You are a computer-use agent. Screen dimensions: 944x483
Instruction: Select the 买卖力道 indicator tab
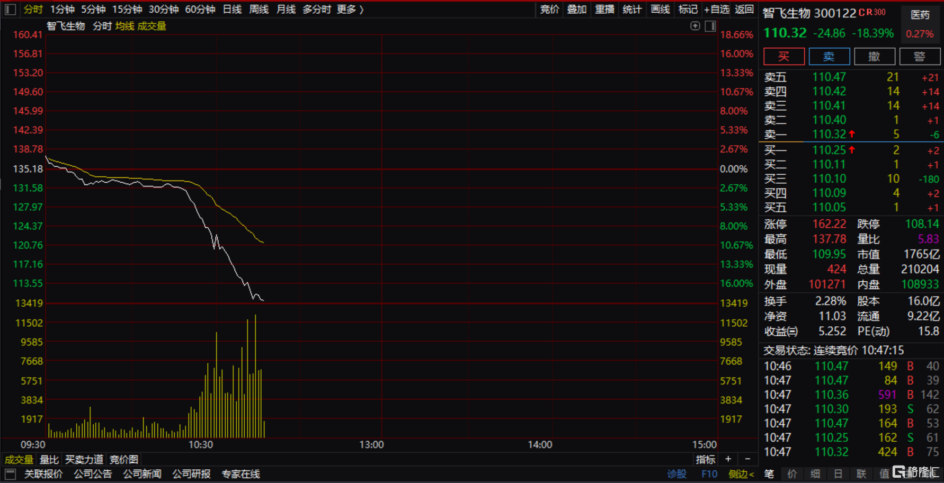(84, 460)
